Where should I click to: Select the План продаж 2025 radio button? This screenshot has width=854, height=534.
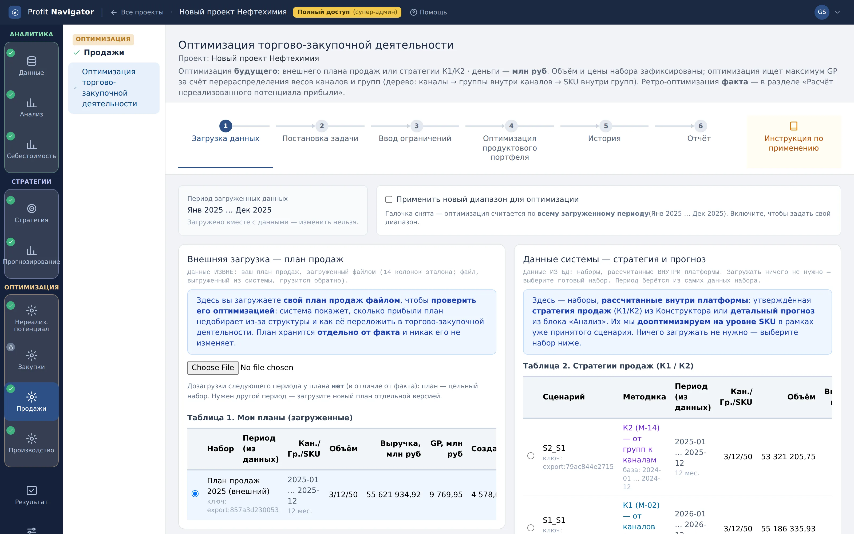pyautogui.click(x=195, y=493)
